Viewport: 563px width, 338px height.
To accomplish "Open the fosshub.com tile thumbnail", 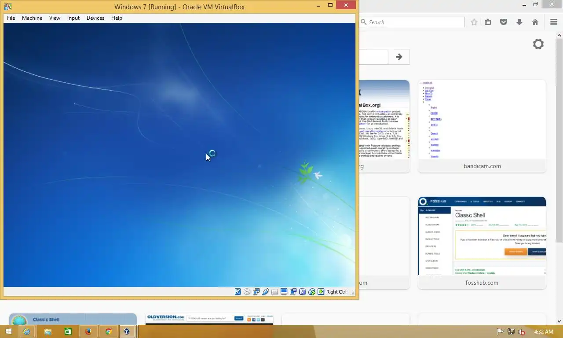I will point(482,236).
